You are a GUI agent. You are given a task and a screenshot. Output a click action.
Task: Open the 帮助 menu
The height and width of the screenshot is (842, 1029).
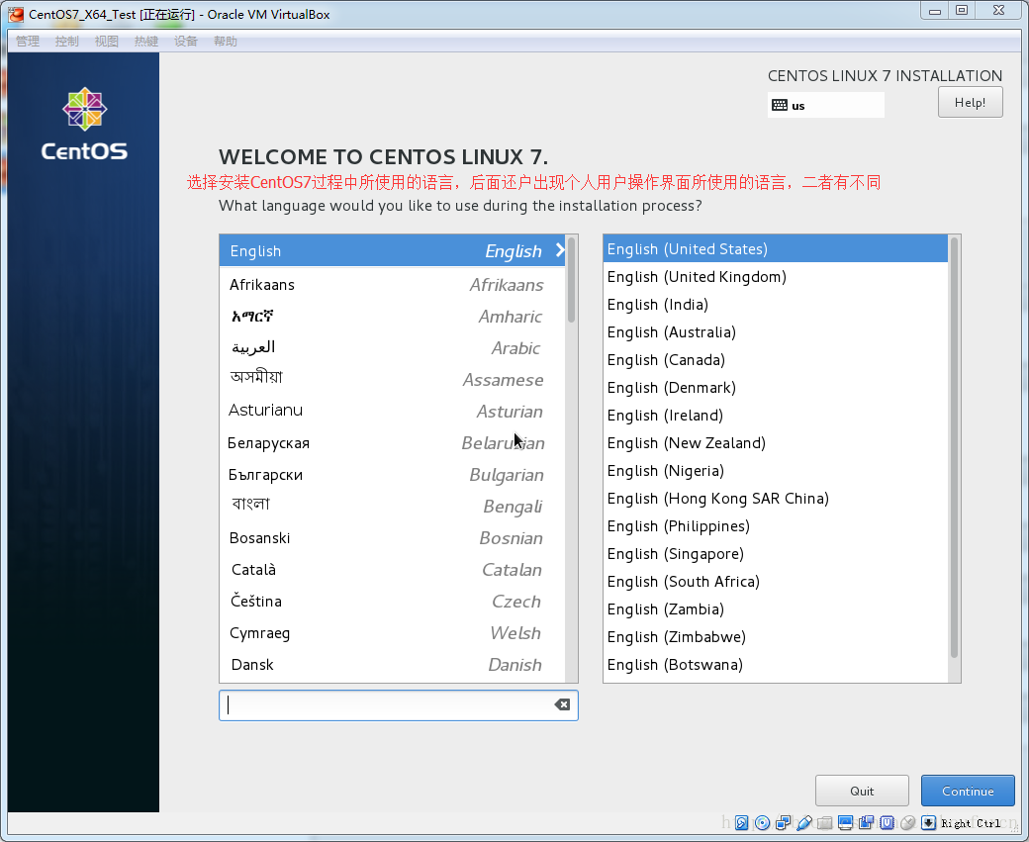click(x=226, y=42)
